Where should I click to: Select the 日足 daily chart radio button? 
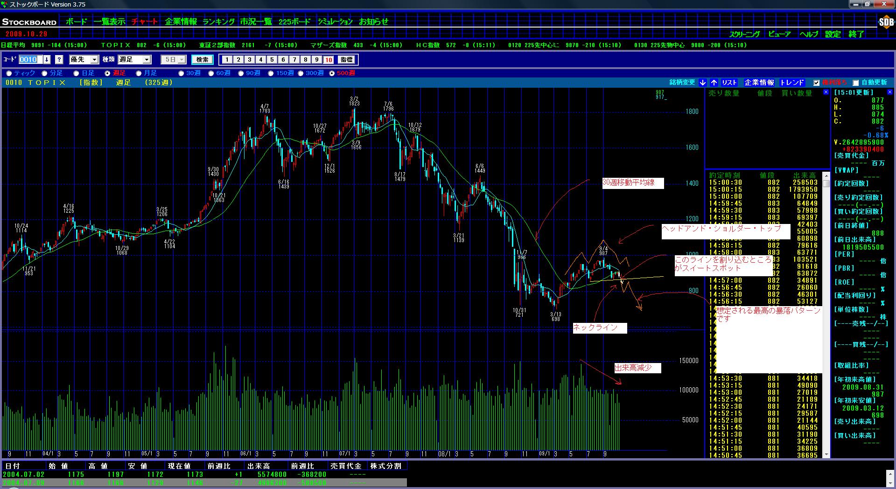(76, 73)
